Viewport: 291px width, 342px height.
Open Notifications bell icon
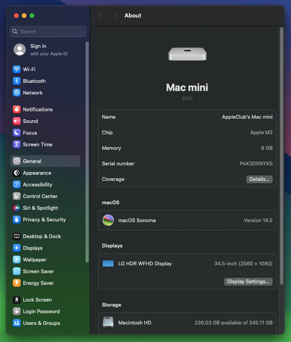pos(17,109)
